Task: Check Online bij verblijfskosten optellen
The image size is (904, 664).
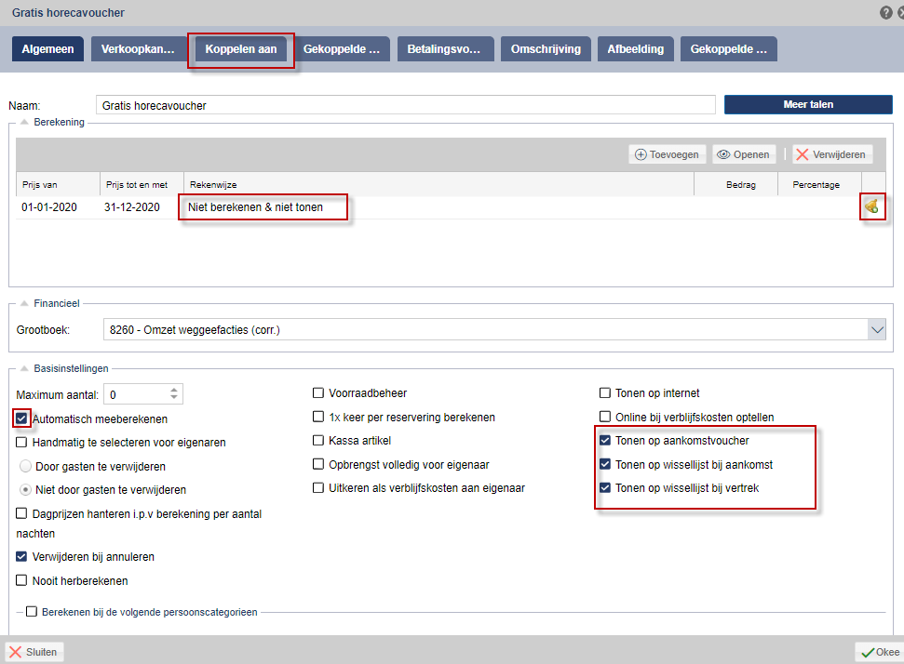Action: (605, 416)
